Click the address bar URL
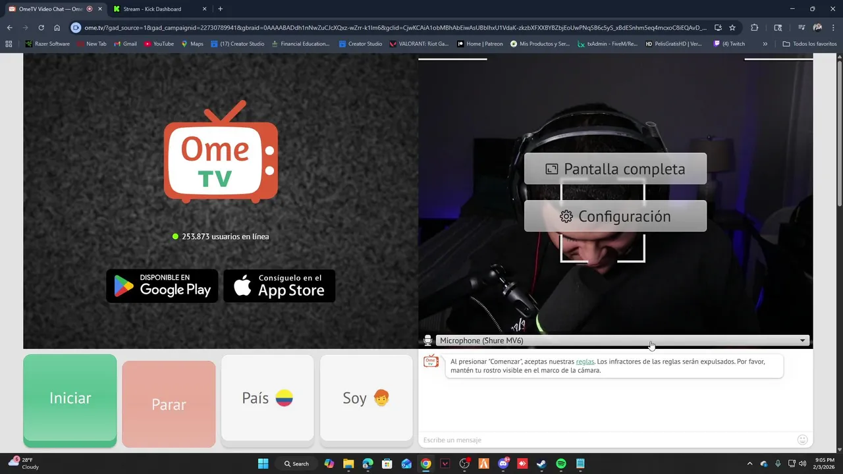This screenshot has height=474, width=843. click(395, 28)
